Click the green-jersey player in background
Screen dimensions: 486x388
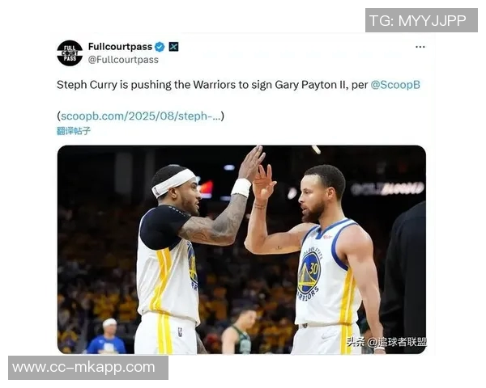pos(241,331)
